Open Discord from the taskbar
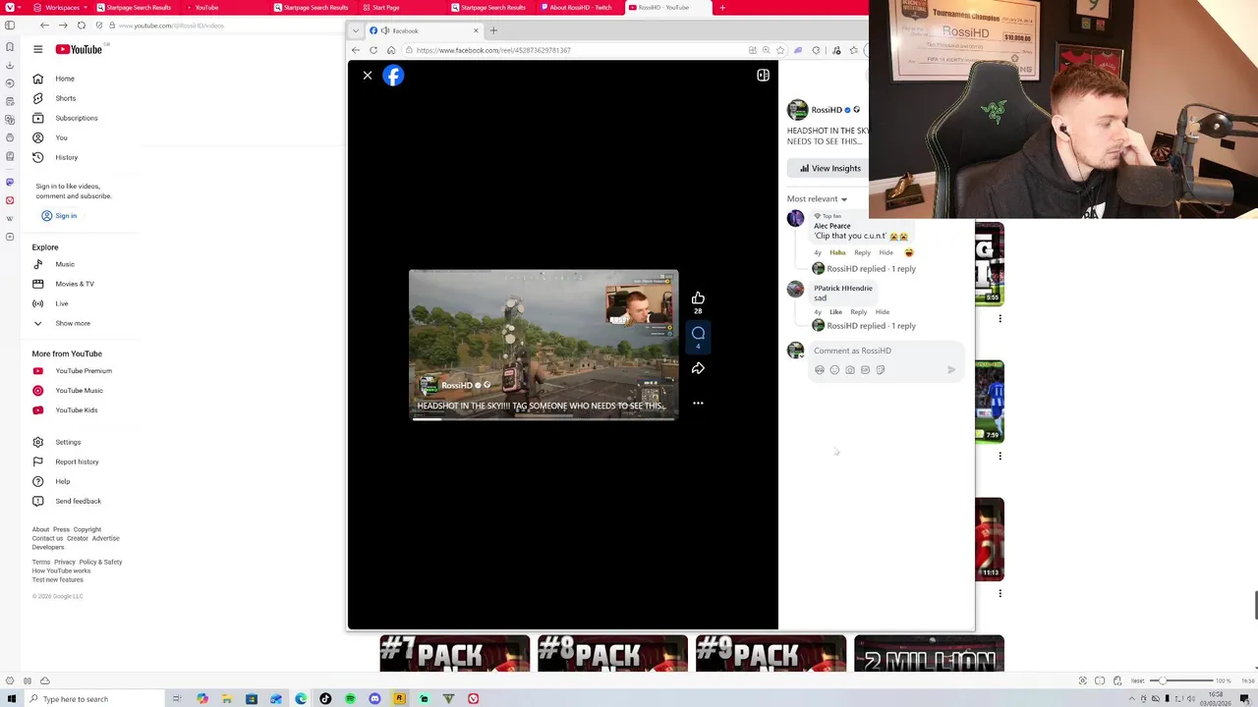 (x=374, y=699)
